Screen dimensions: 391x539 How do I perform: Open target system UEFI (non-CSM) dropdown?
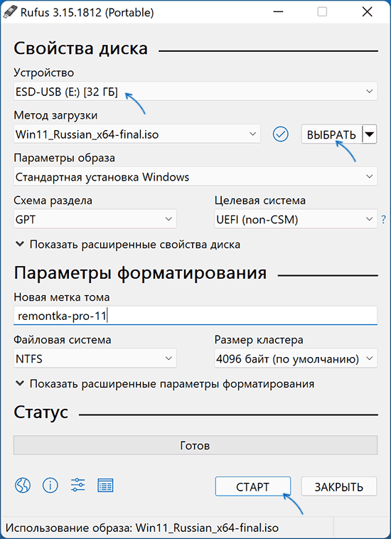click(x=296, y=219)
